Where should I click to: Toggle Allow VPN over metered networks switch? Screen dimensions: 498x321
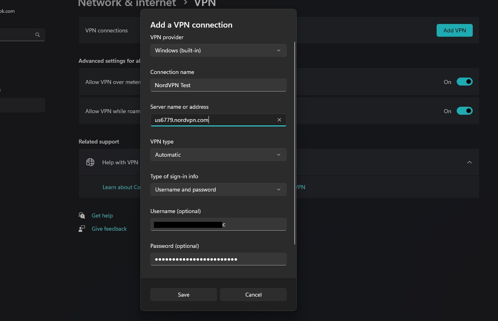465,82
